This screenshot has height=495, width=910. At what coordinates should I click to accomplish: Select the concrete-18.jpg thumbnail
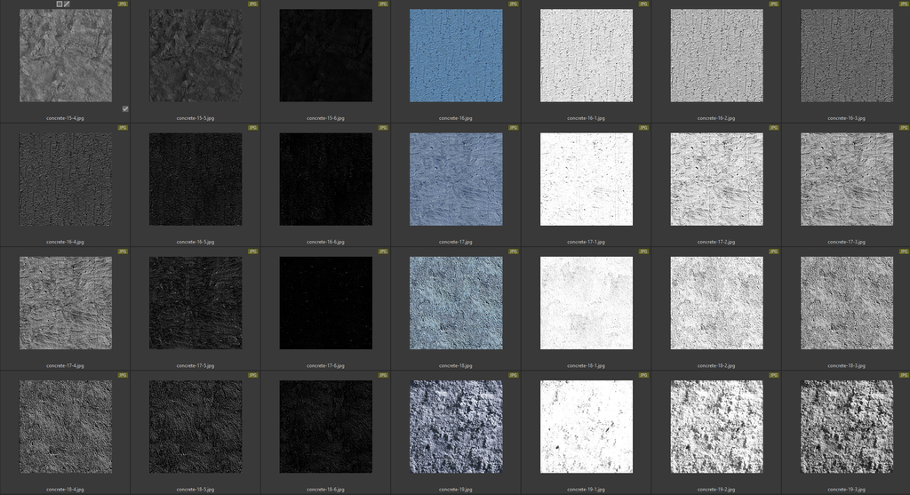(x=456, y=303)
